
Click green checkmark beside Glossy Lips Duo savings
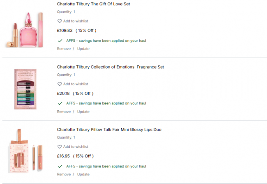point(60,166)
